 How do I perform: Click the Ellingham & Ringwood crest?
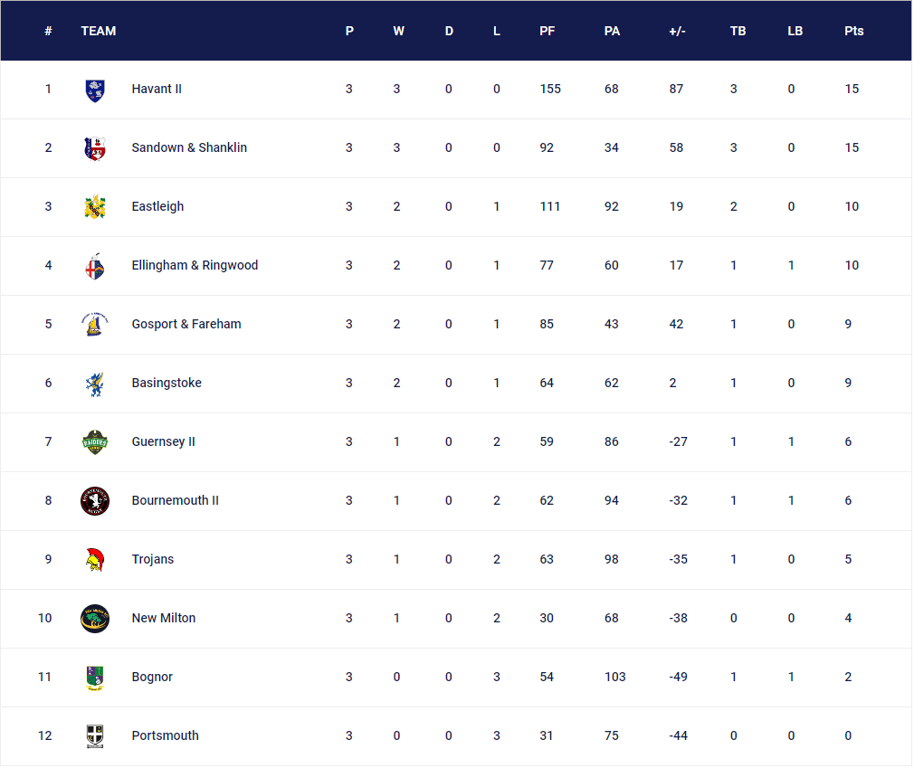(94, 266)
